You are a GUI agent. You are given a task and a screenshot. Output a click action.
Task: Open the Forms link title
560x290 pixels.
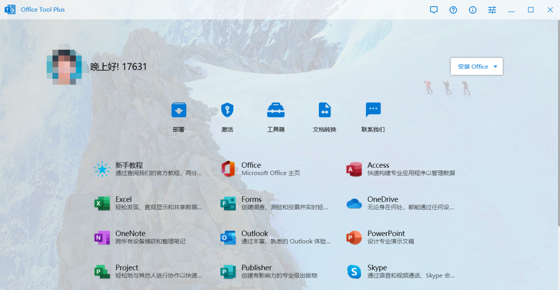pos(251,199)
